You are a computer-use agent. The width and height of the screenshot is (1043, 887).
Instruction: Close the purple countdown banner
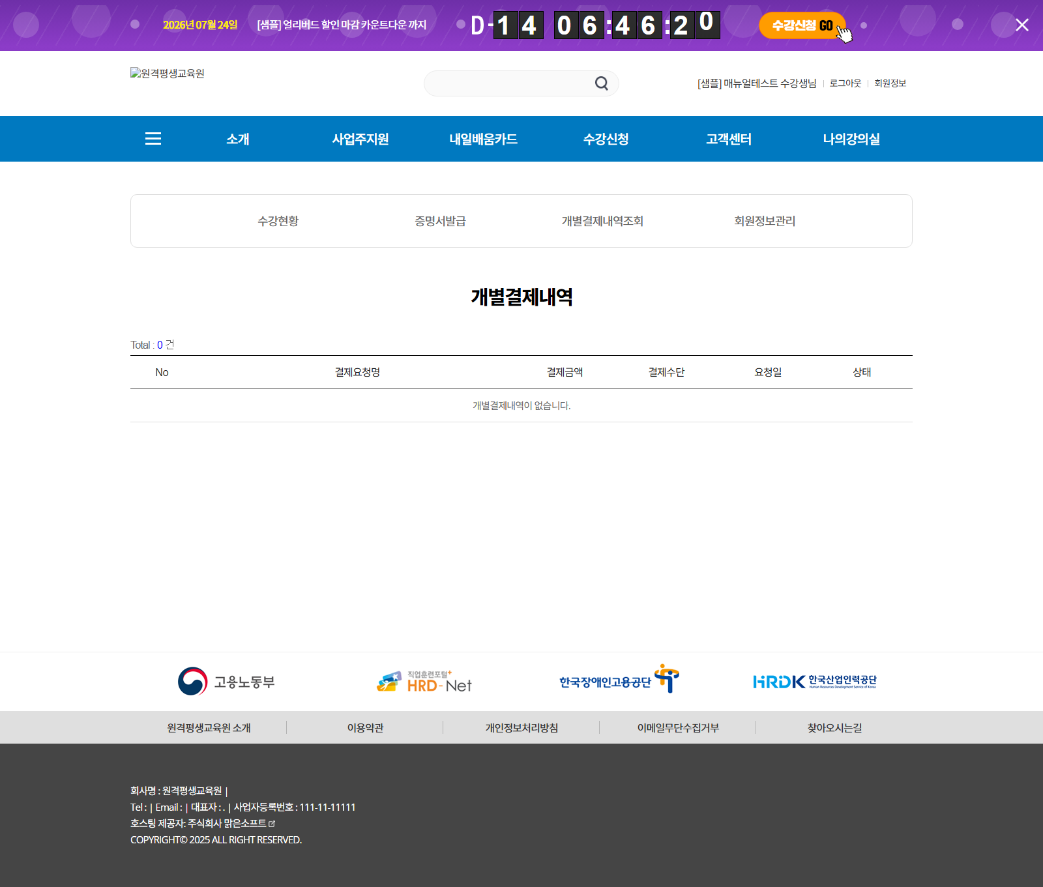click(x=1021, y=25)
